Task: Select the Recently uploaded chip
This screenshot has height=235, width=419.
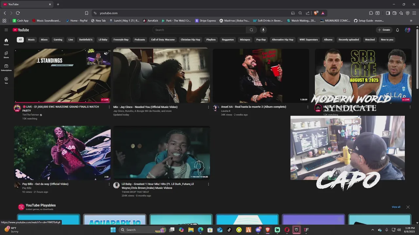Action: (349, 39)
